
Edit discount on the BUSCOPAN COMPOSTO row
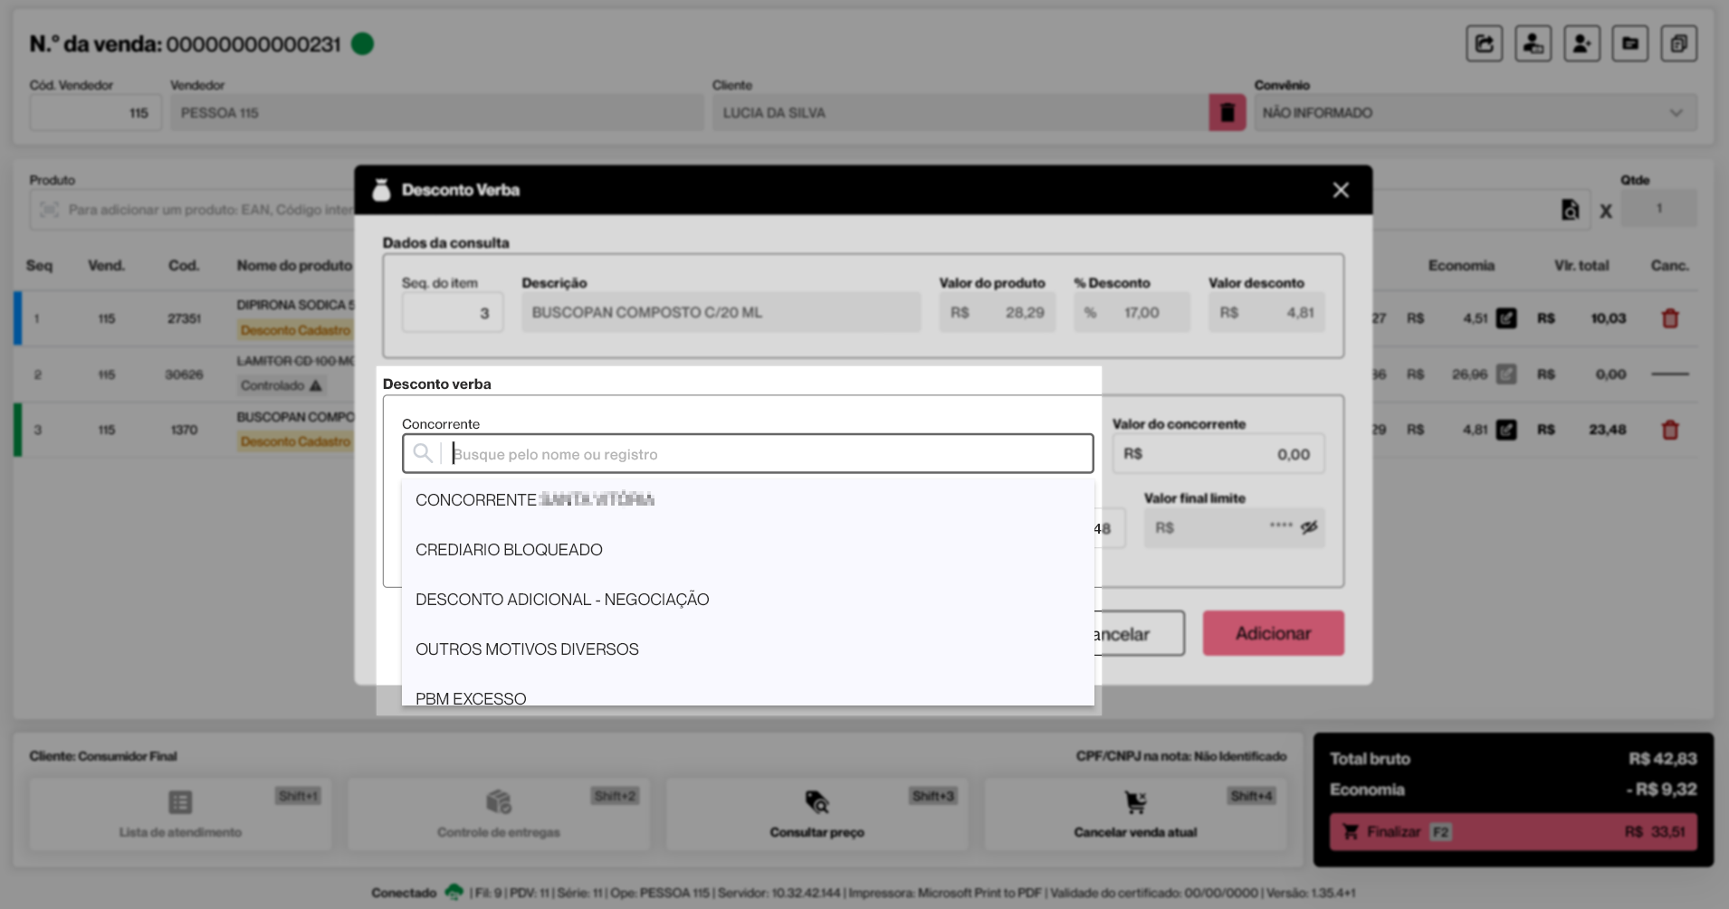click(x=1505, y=430)
